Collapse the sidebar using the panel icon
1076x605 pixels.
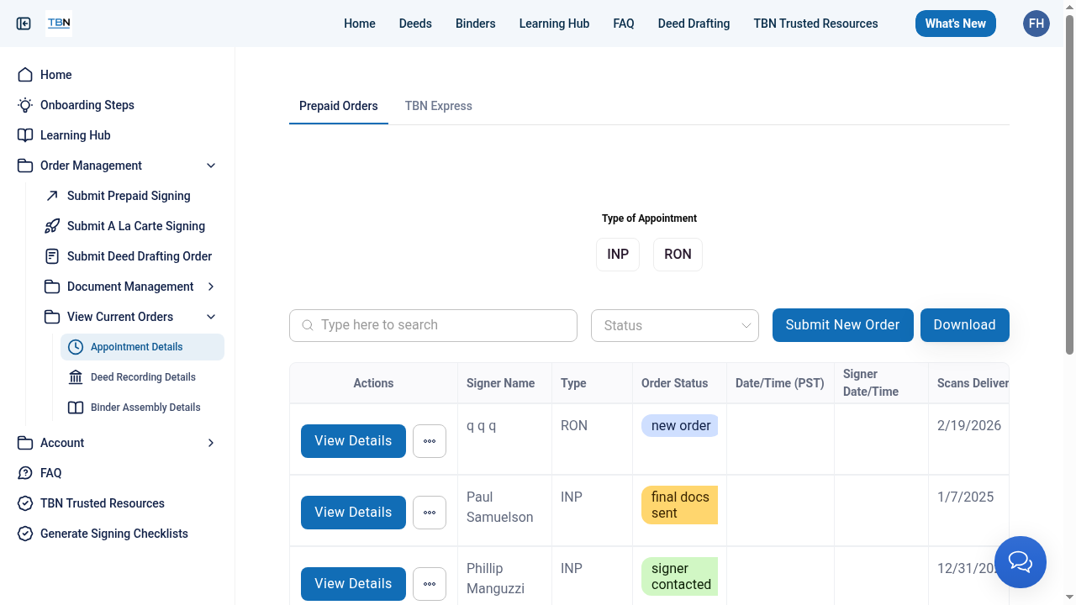coord(24,24)
